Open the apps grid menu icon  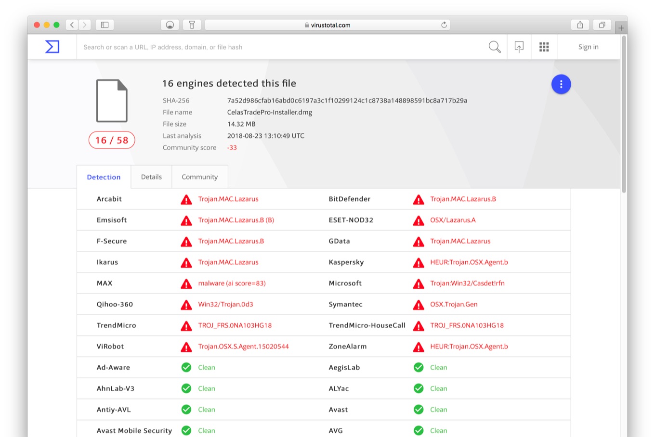point(544,47)
